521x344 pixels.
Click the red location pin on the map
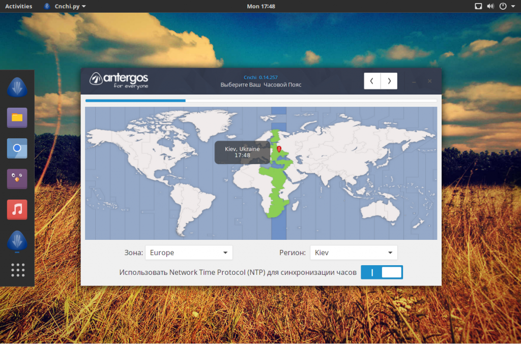(x=279, y=149)
